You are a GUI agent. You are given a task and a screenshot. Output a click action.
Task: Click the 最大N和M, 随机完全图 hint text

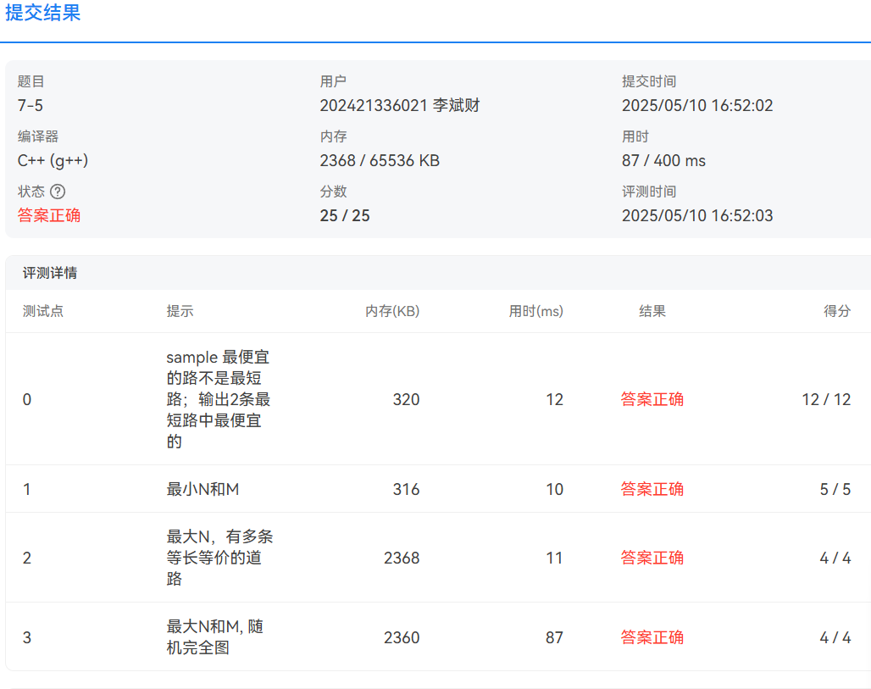215,637
